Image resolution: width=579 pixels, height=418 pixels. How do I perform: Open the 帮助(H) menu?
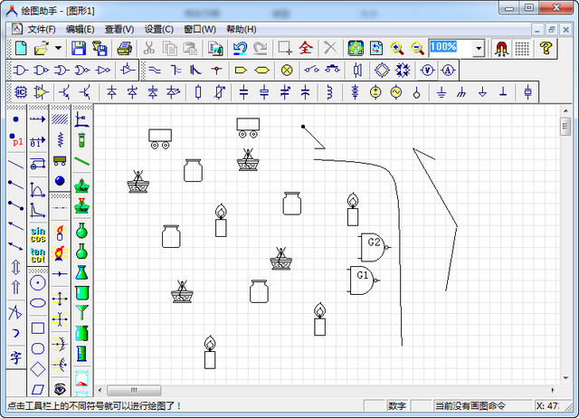point(242,29)
